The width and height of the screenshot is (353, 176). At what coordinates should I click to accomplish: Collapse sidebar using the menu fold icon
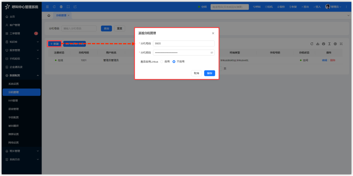[x=47, y=7]
